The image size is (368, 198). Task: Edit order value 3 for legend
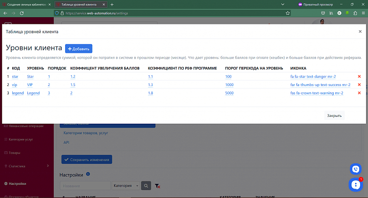click(49, 93)
